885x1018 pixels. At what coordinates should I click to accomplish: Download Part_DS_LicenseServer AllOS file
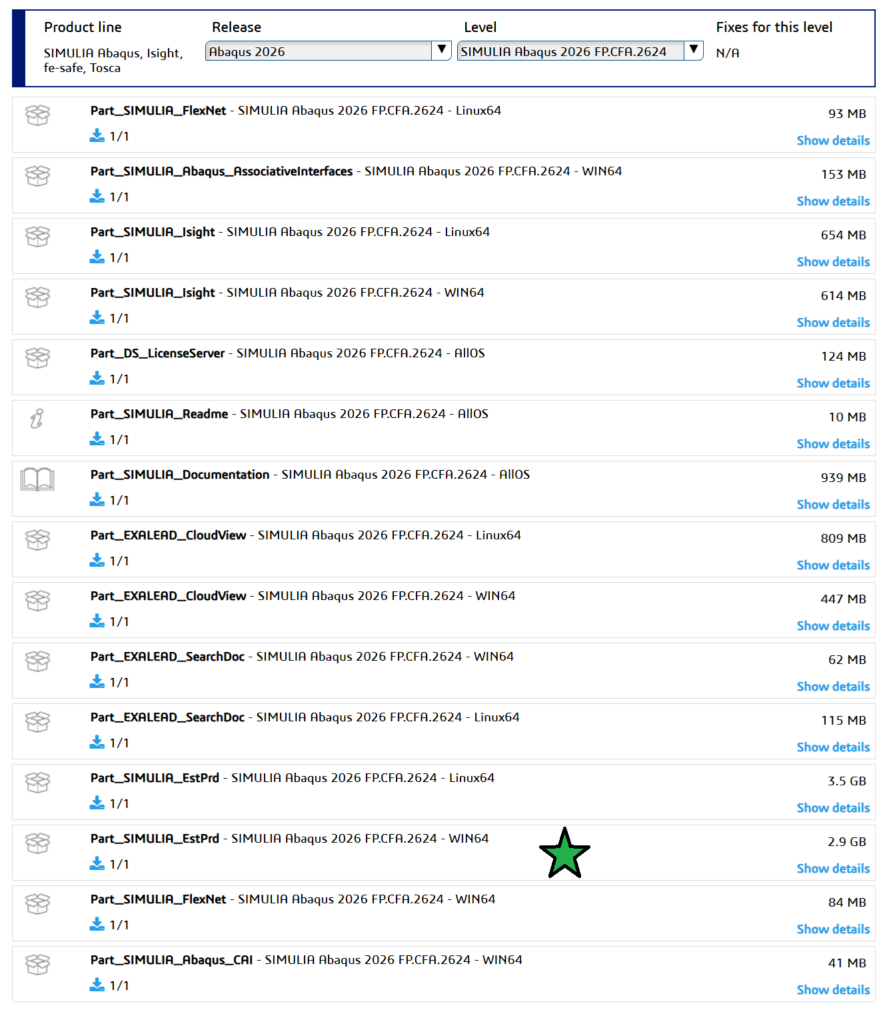[x=97, y=379]
